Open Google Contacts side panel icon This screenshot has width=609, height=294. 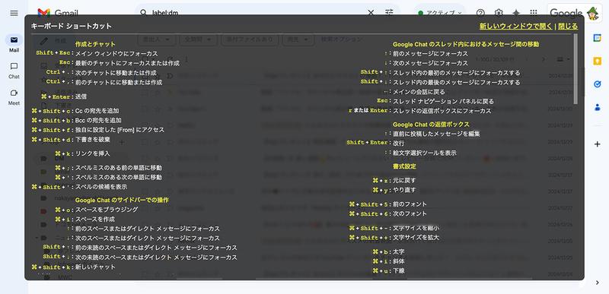click(598, 107)
